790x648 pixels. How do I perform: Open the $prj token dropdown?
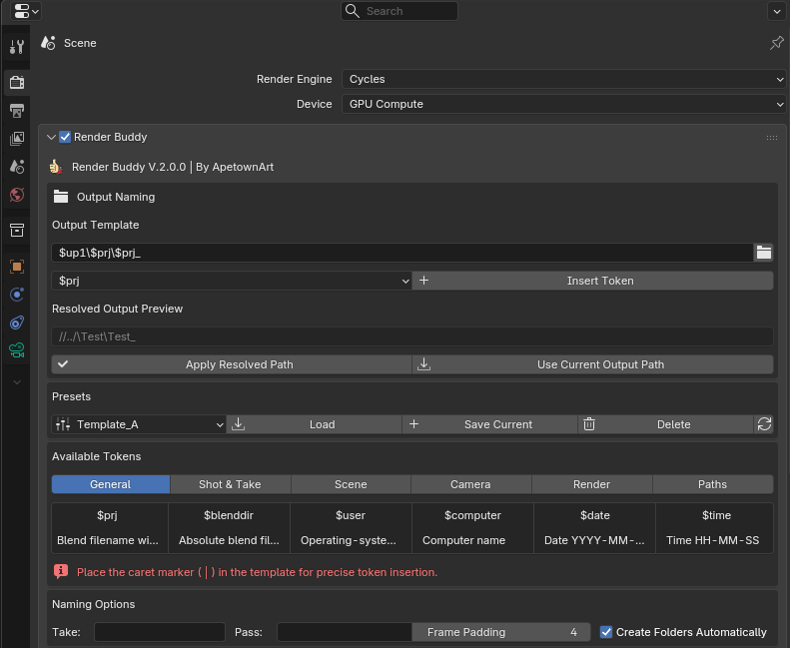232,281
